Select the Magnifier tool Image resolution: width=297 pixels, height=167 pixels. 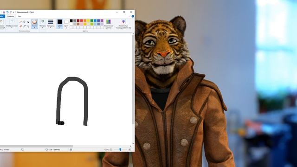(28, 26)
